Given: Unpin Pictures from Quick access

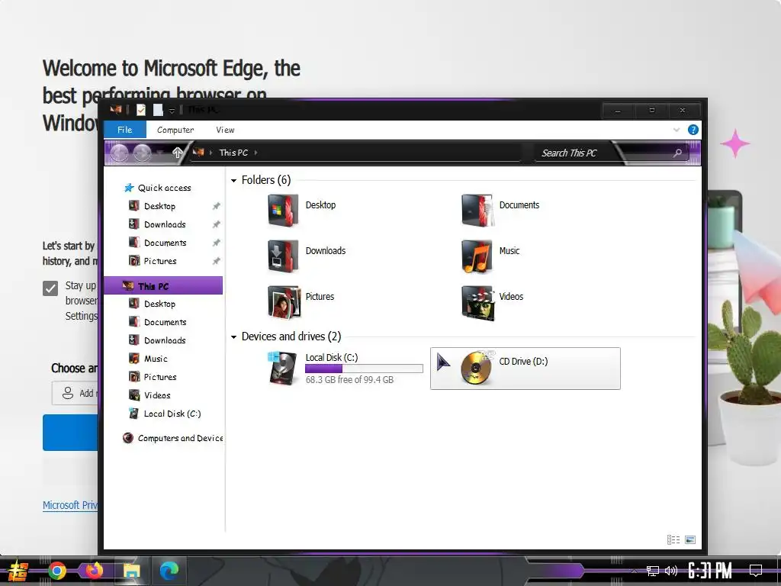Looking at the screenshot, I should [x=216, y=261].
